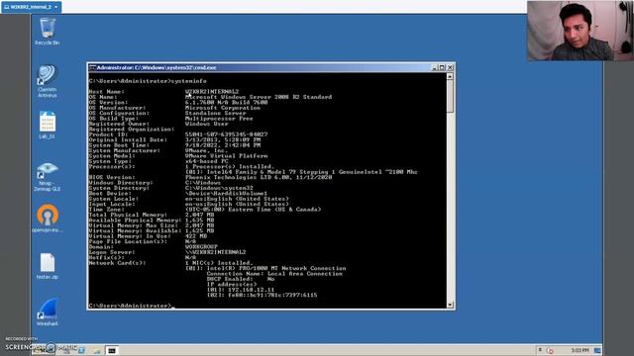634x356 pixels.
Task: Select the testav.zip file on desktop
Action: pyautogui.click(x=48, y=266)
